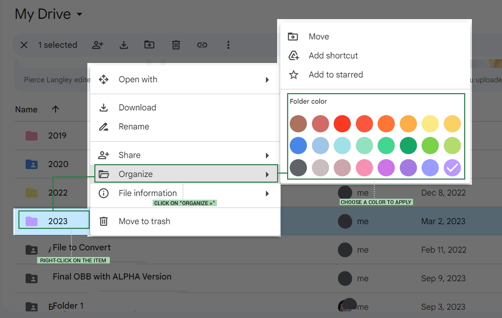502x318 pixels.
Task: Expand the File information submenu
Action: point(267,193)
